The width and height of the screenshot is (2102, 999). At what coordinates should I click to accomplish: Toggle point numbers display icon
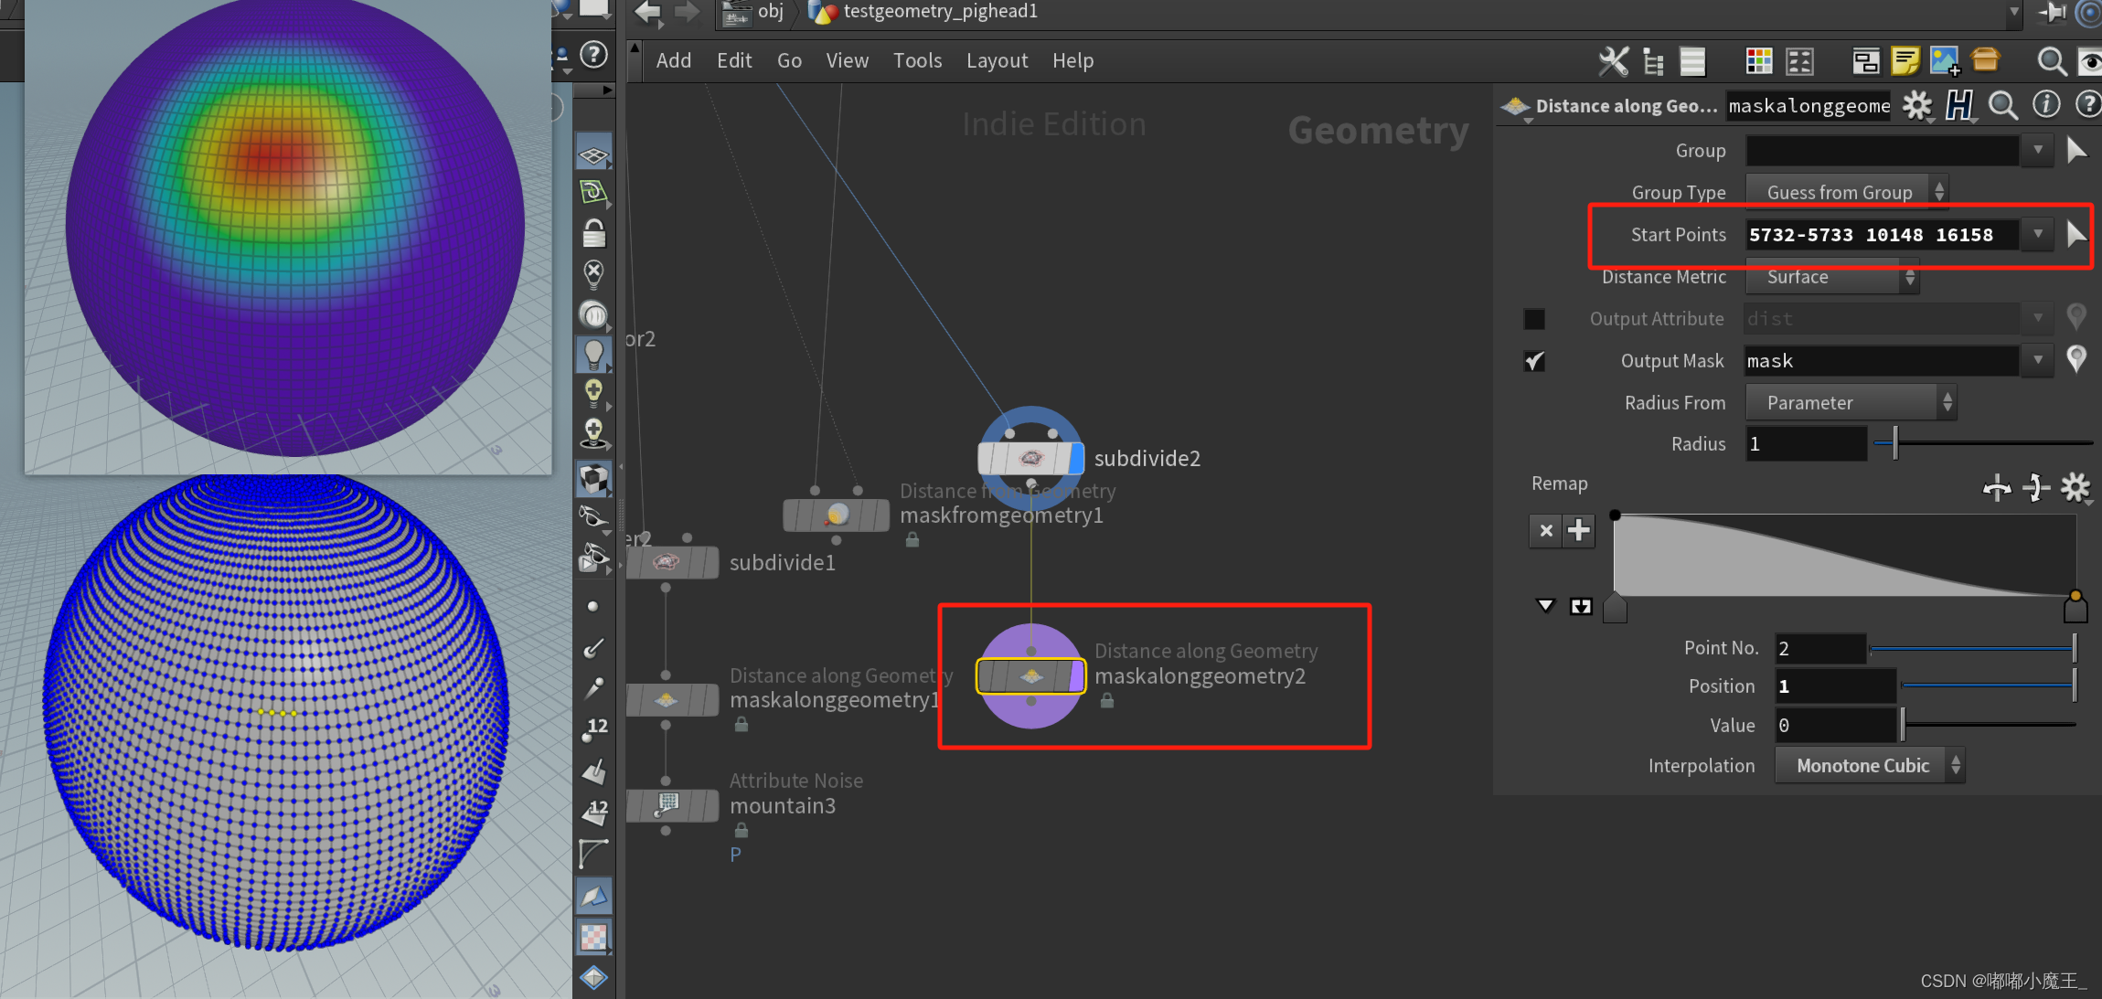[594, 728]
